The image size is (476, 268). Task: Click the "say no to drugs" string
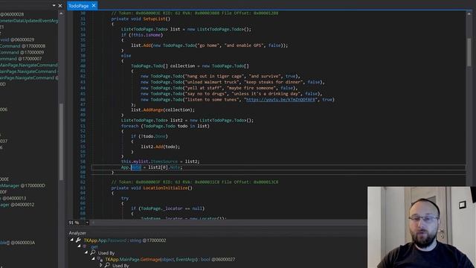[206, 94]
